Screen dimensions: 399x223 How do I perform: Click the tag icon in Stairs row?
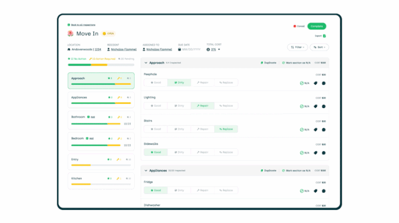[316, 130]
